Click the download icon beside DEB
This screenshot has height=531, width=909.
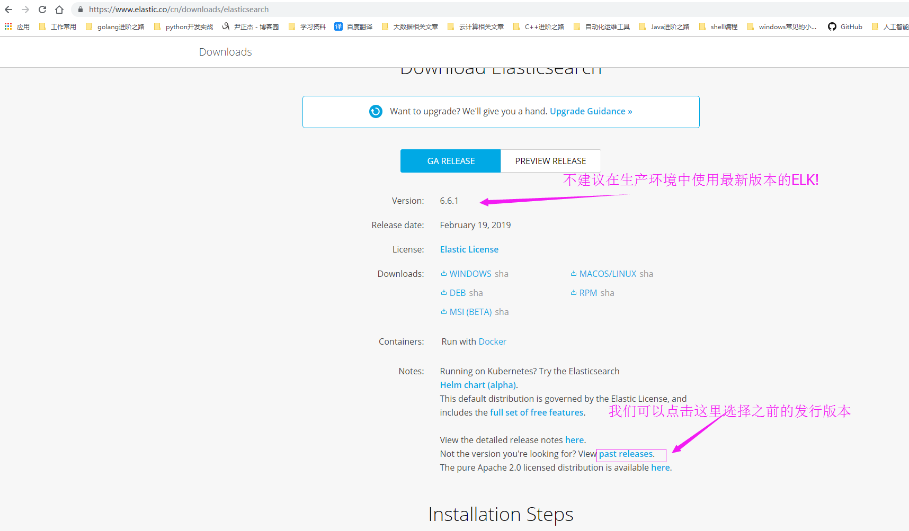pos(444,293)
